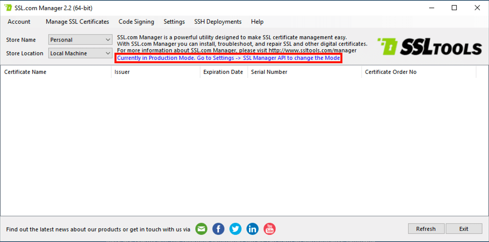Click the green email contact icon
The image size is (489, 242).
pyautogui.click(x=201, y=229)
